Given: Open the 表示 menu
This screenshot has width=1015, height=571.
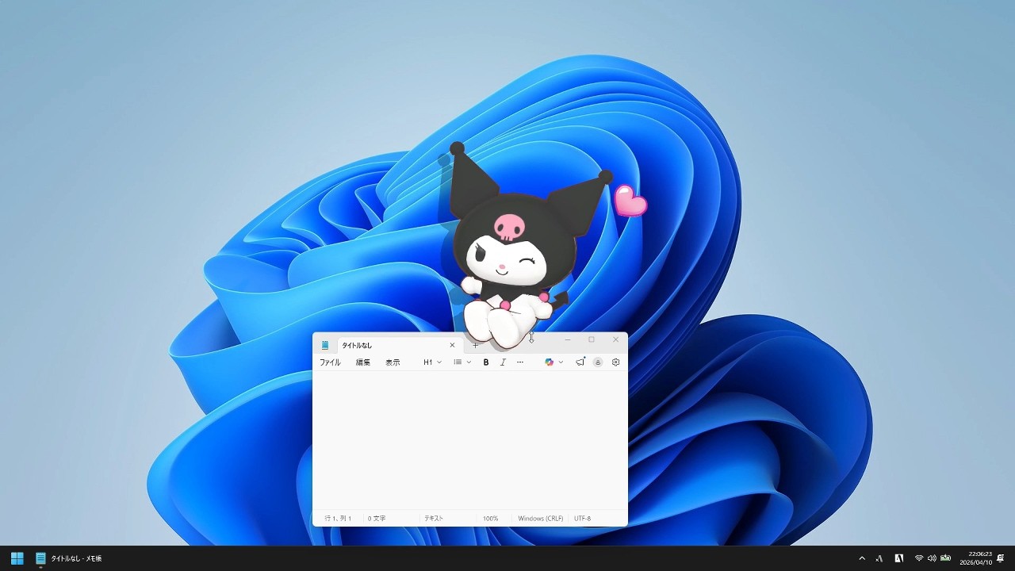Looking at the screenshot, I should tap(393, 362).
